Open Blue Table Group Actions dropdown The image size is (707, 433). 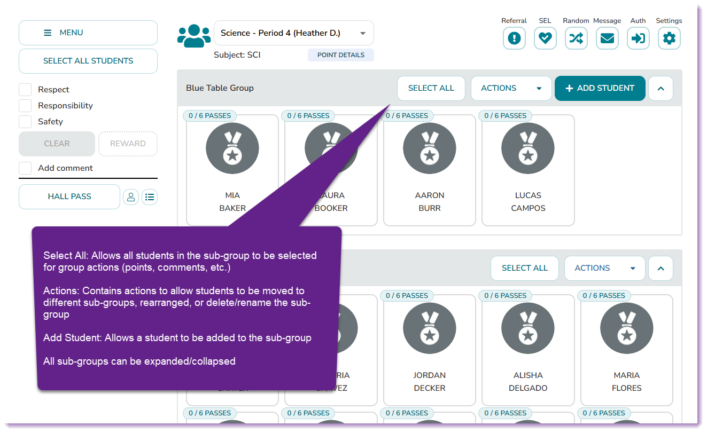(x=511, y=88)
